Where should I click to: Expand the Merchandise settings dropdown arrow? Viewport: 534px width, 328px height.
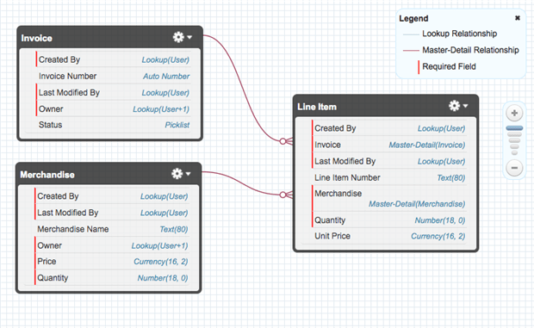(x=189, y=174)
